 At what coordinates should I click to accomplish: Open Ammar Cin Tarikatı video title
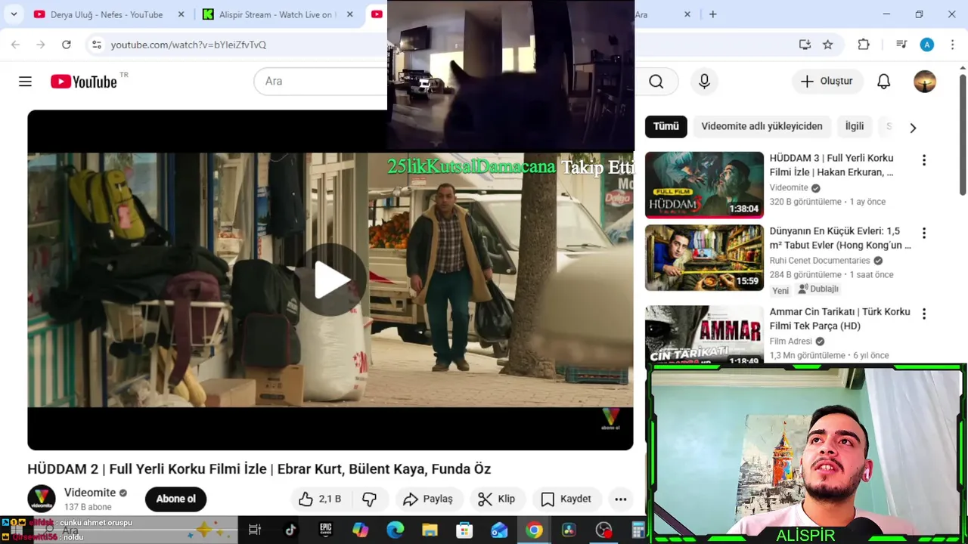point(839,319)
